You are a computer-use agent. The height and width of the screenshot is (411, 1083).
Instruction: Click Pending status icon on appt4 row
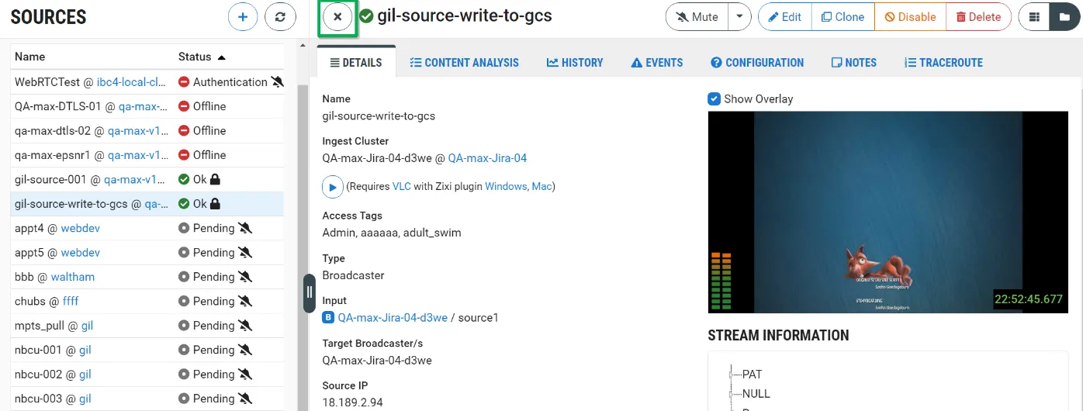point(184,228)
